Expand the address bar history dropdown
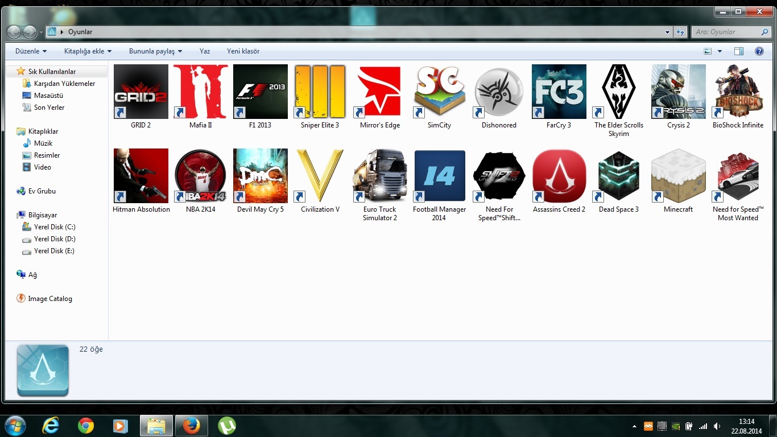777x437 pixels. (x=667, y=32)
